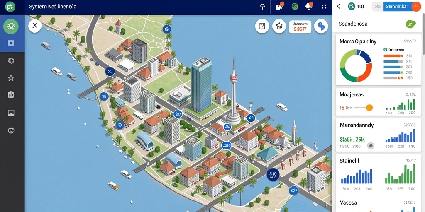Image resolution: width=425 pixels, height=212 pixels.
Task: Select the square icon tab in blue sidebar
Action: coord(11,43)
